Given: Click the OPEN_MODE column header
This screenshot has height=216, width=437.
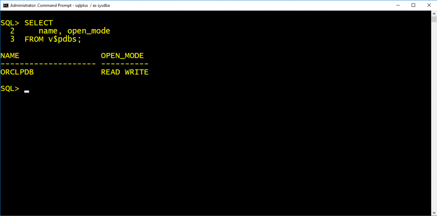Looking at the screenshot, I should [x=122, y=56].
